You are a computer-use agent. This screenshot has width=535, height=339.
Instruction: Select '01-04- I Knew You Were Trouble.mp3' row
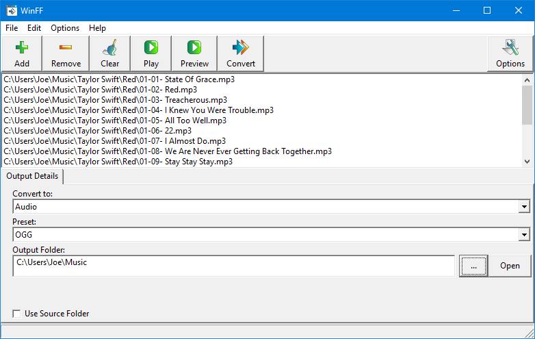(x=262, y=110)
